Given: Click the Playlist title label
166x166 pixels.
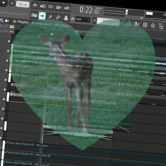Looking at the screenshot, I should click(x=23, y=22).
